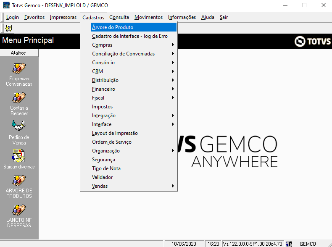Image resolution: width=332 pixels, height=247 pixels.
Task: Open the Pedido de Venda handshake icon
Action: tap(19, 126)
